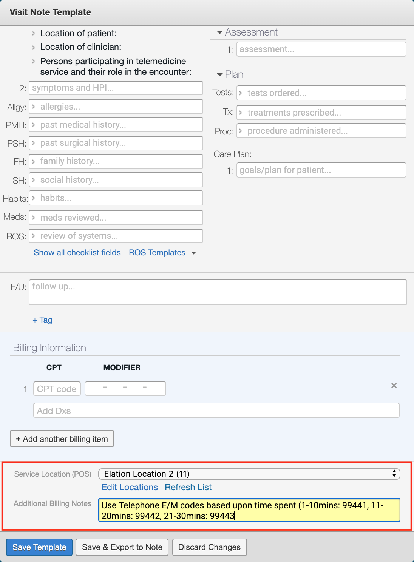Expand the review of systems field
Screen dimensions: 414x562
coord(34,236)
